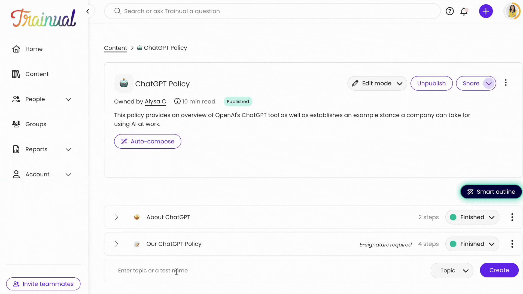
Task: Click the help question mark icon
Action: point(449,11)
